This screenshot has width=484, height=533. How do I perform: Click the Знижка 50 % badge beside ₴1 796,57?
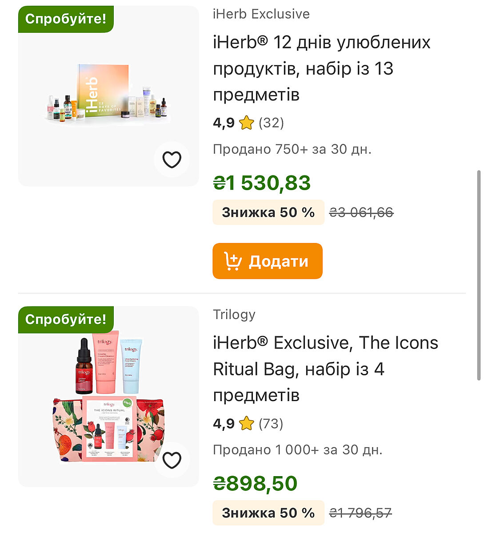coord(268,513)
